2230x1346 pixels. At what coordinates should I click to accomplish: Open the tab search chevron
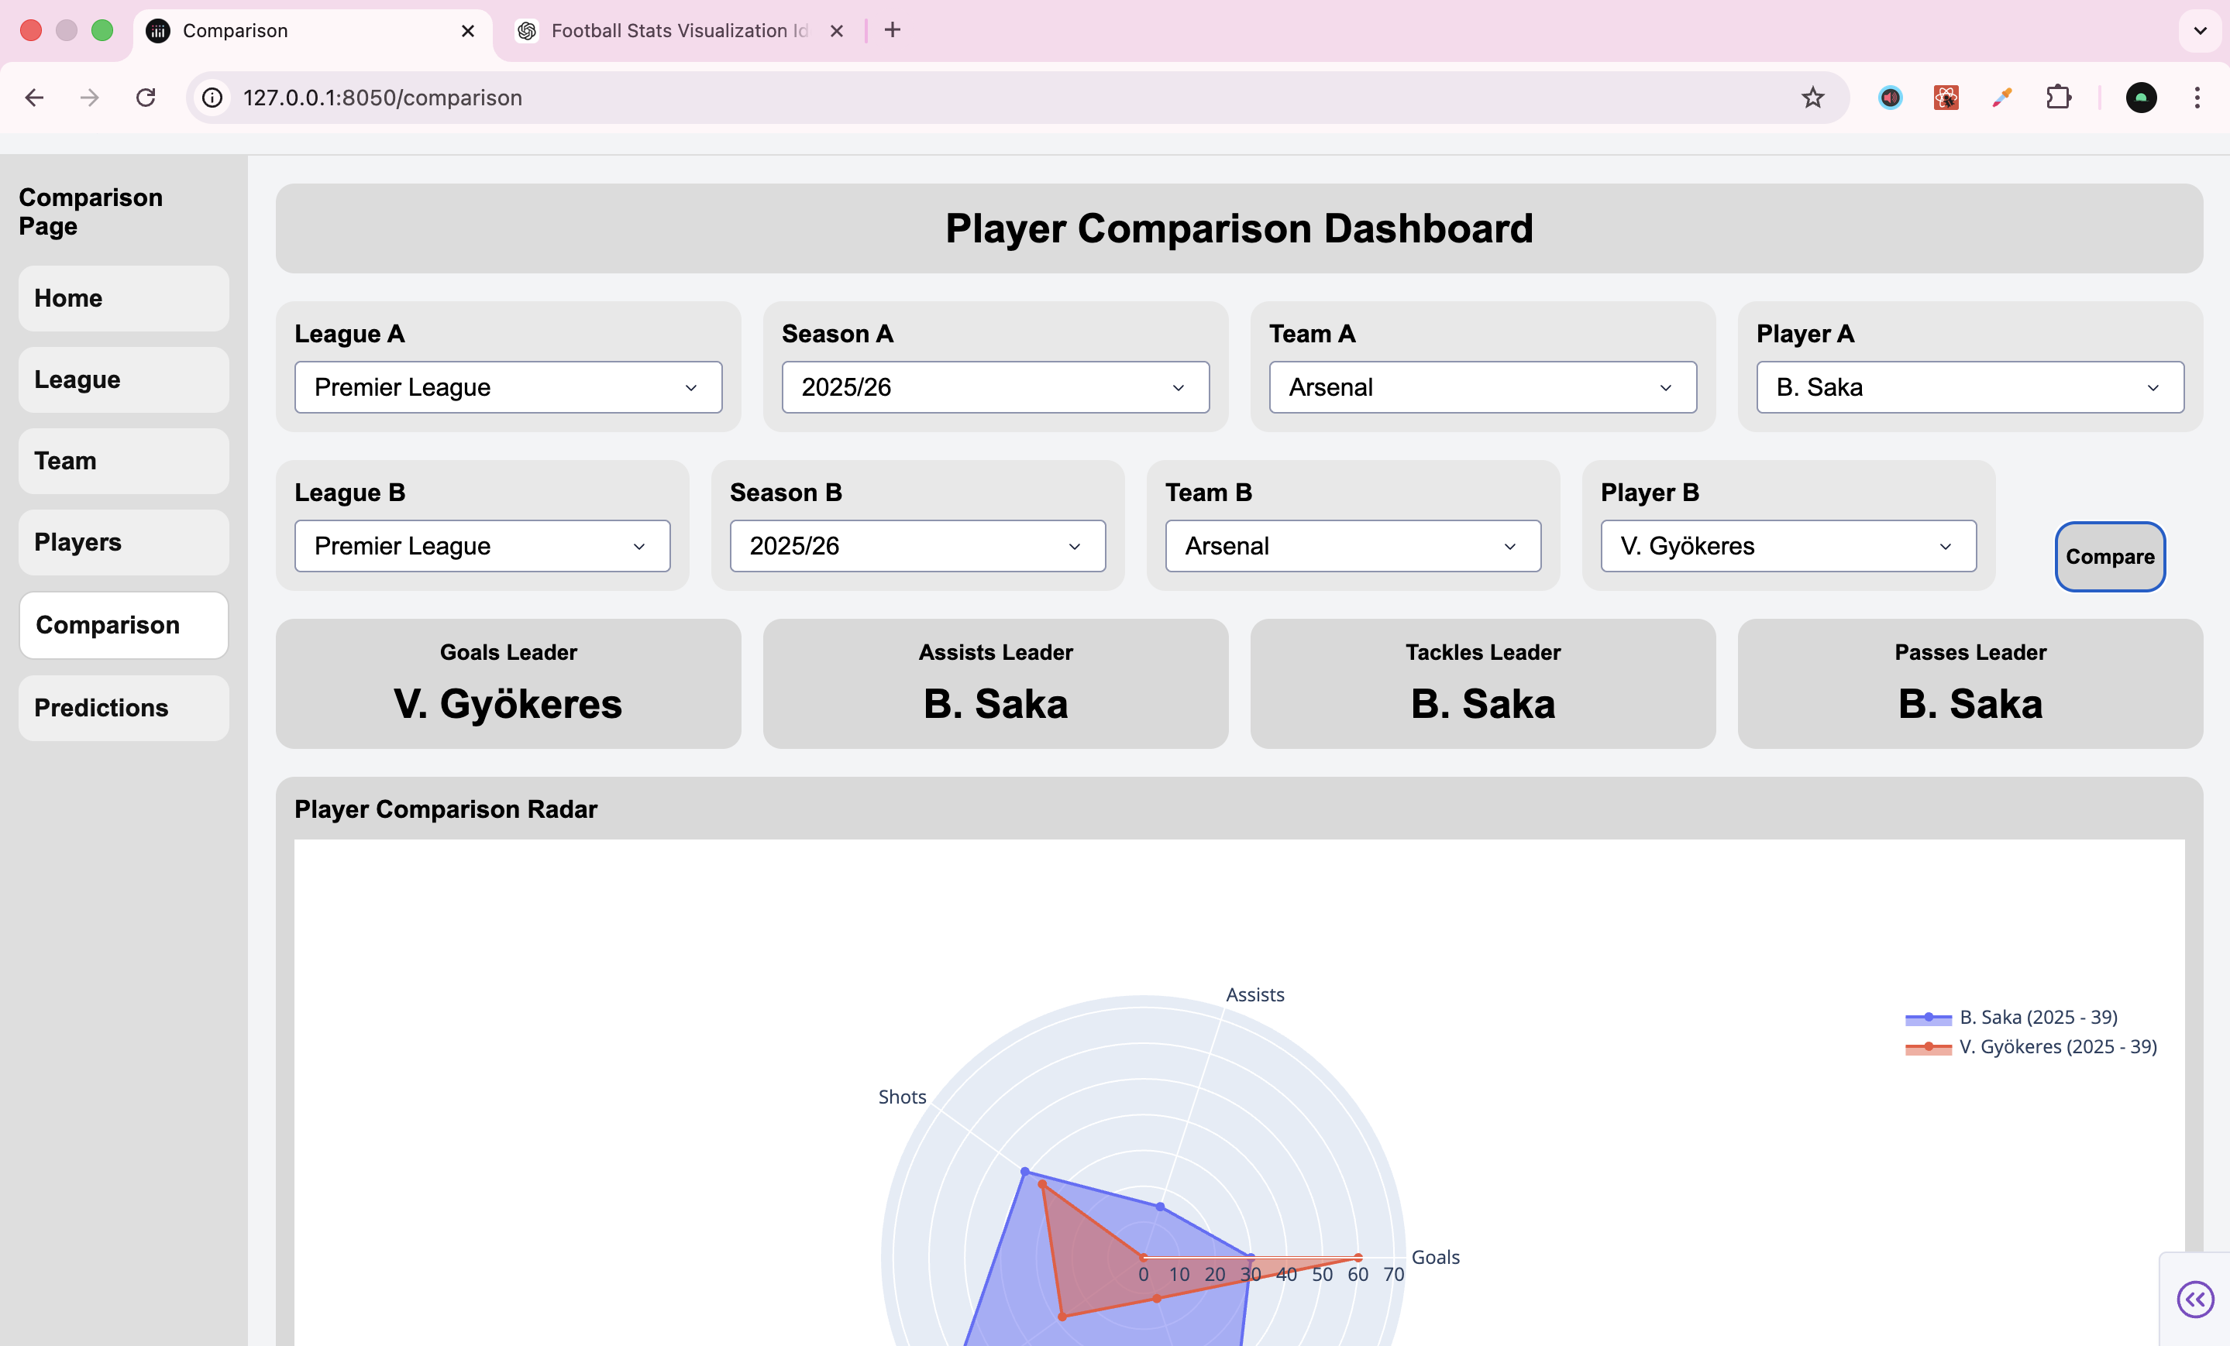tap(2200, 31)
